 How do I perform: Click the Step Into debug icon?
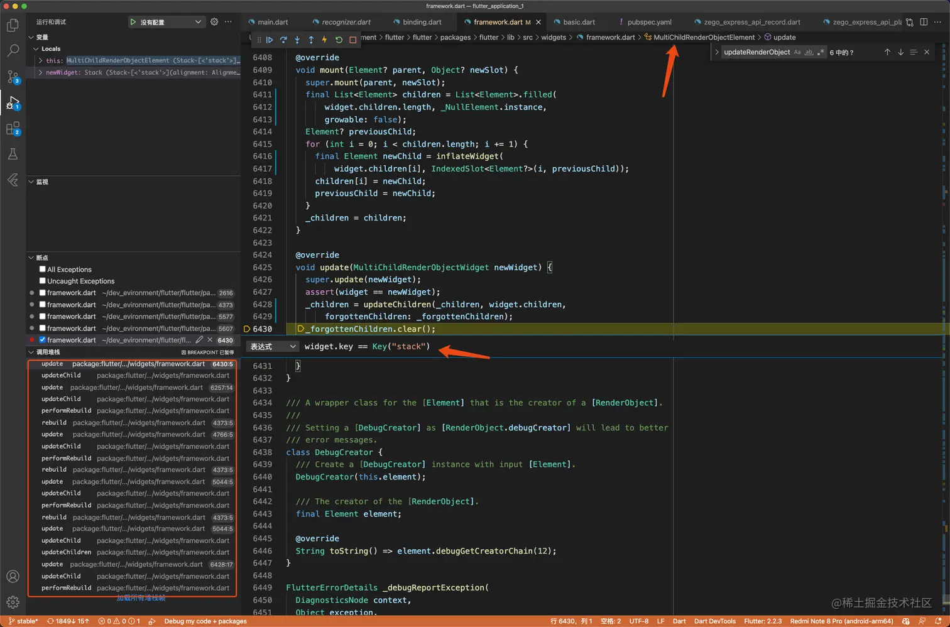click(297, 40)
